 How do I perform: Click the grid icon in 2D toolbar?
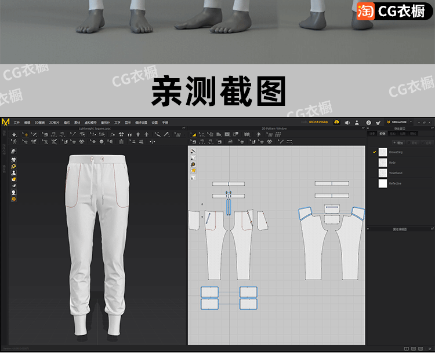pyautogui.click(x=278, y=134)
